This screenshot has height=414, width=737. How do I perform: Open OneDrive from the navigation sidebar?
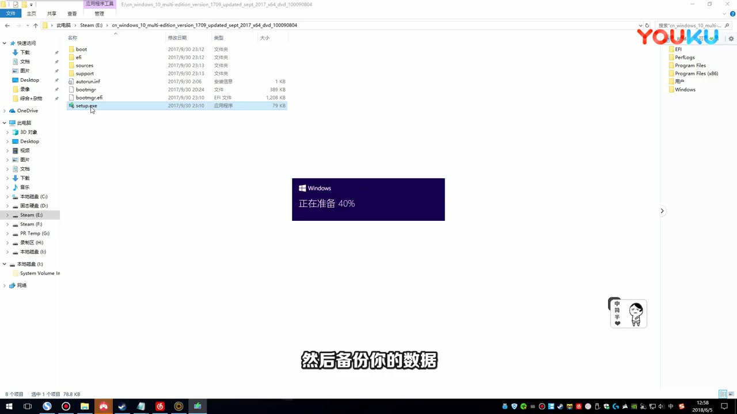pos(27,110)
